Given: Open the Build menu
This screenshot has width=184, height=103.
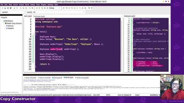Looking at the screenshot, I should coord(27,5).
